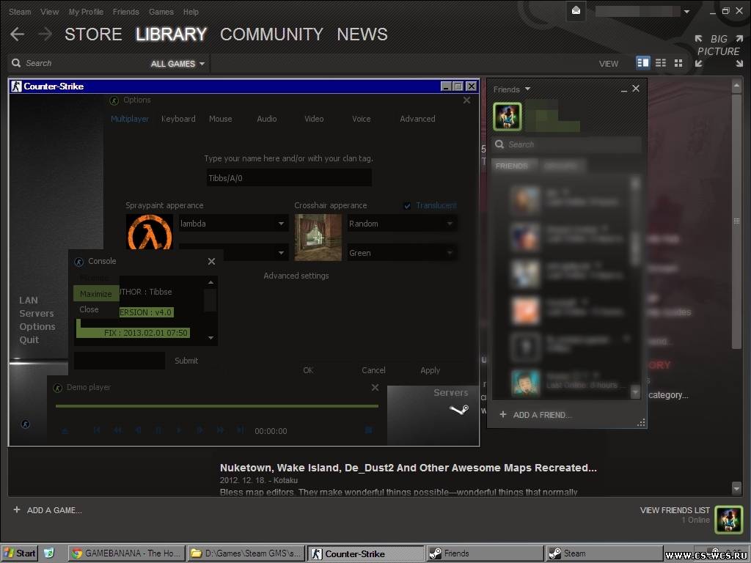Click Cancel in the Options dialog
The width and height of the screenshot is (751, 563).
[x=373, y=370]
